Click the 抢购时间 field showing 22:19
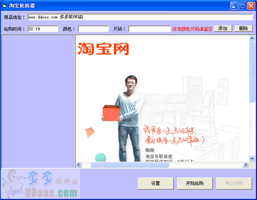The width and height of the screenshot is (257, 200). 43,29
